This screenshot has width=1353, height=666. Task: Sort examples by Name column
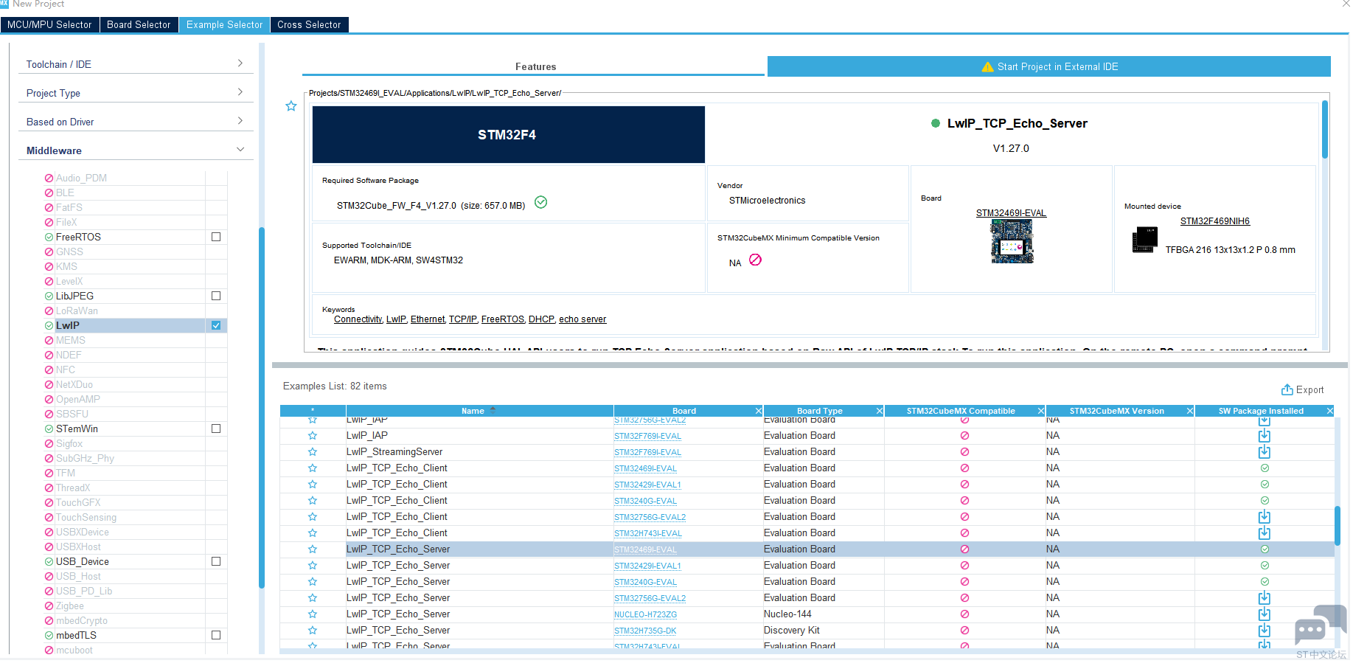pos(479,411)
